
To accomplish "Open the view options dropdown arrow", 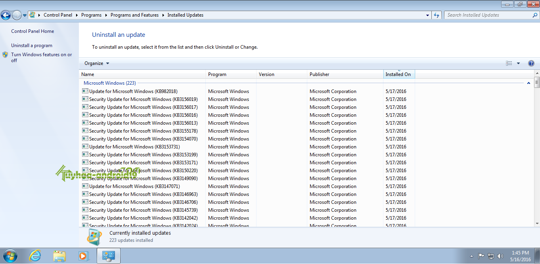I will [x=518, y=63].
